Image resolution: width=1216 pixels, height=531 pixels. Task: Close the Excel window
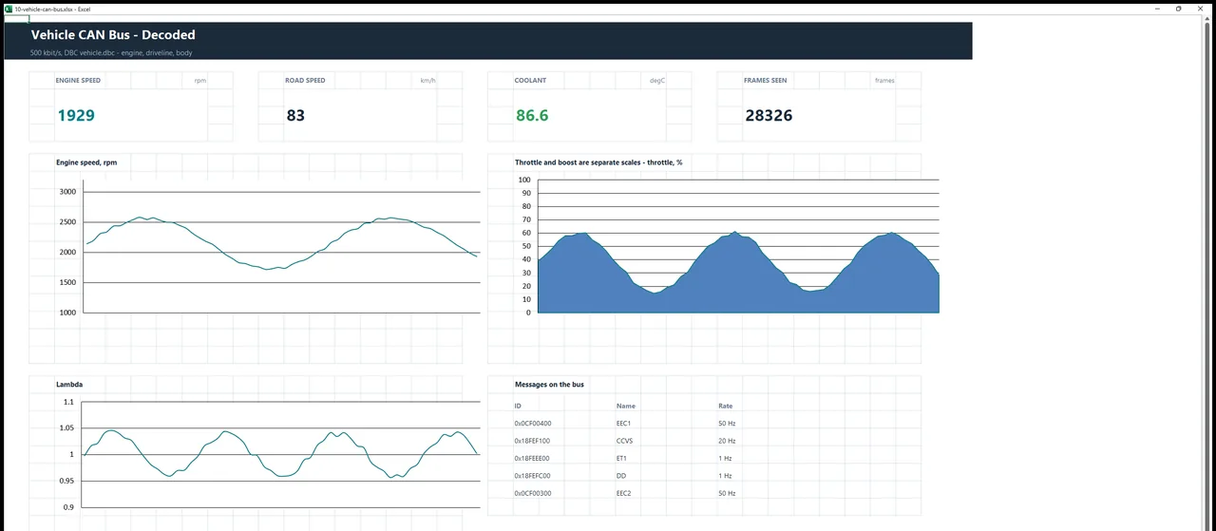(x=1201, y=8)
